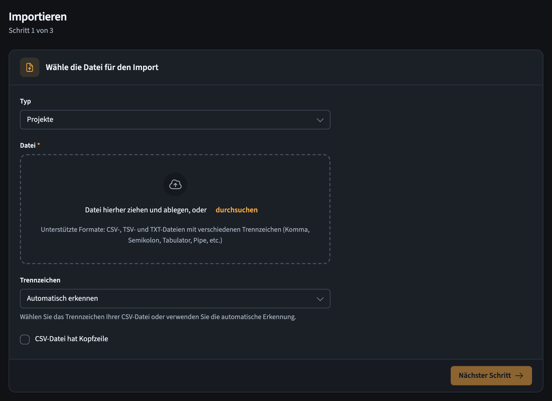Viewport: 552px width, 401px height.
Task: Click the 'Schritt 1 von 3' text
Action: (x=31, y=30)
